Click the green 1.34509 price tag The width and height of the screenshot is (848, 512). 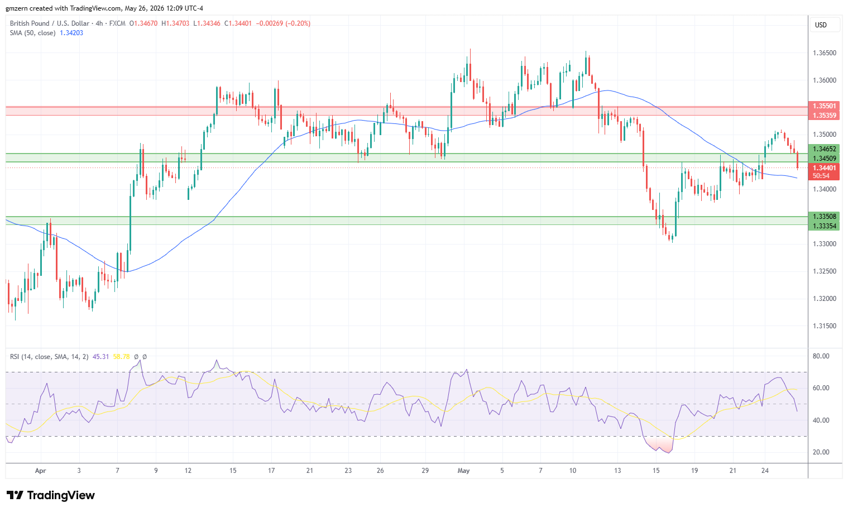[x=824, y=159]
